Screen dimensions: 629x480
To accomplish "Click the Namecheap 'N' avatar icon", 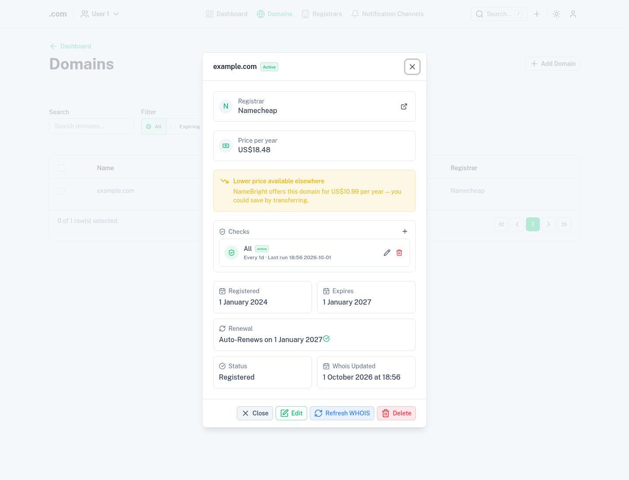I will (226, 106).
